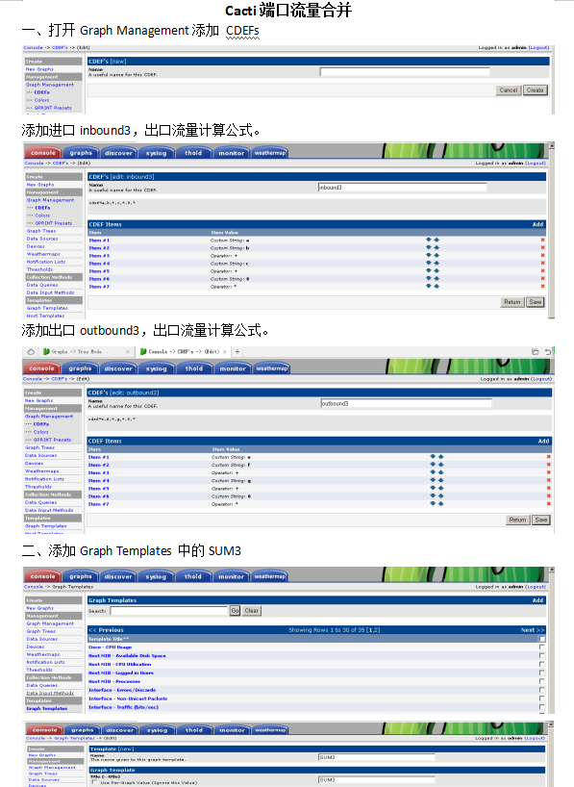Switch to weathermap tab on inbound3 page

pos(270,153)
